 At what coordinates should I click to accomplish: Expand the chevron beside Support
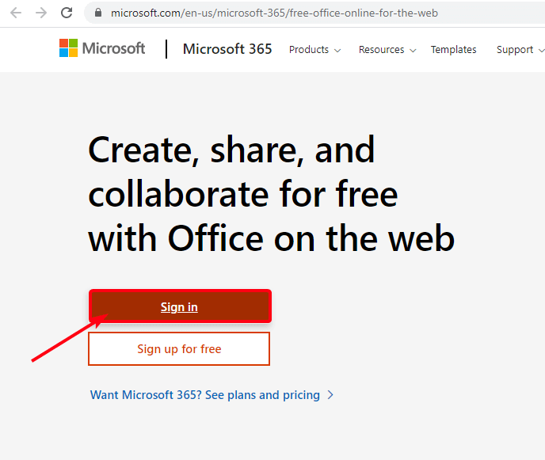pyautogui.click(x=540, y=51)
